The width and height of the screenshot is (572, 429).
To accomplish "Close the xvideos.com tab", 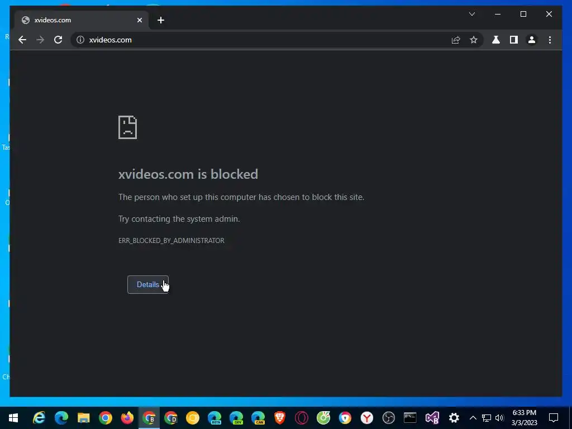I will tap(139, 20).
